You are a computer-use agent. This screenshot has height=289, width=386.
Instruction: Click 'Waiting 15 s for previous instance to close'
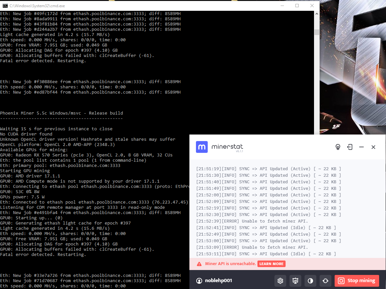tap(56, 129)
